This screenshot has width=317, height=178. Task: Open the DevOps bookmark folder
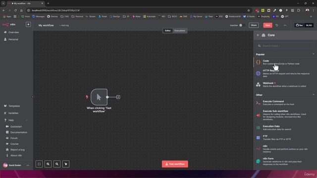point(114,16)
